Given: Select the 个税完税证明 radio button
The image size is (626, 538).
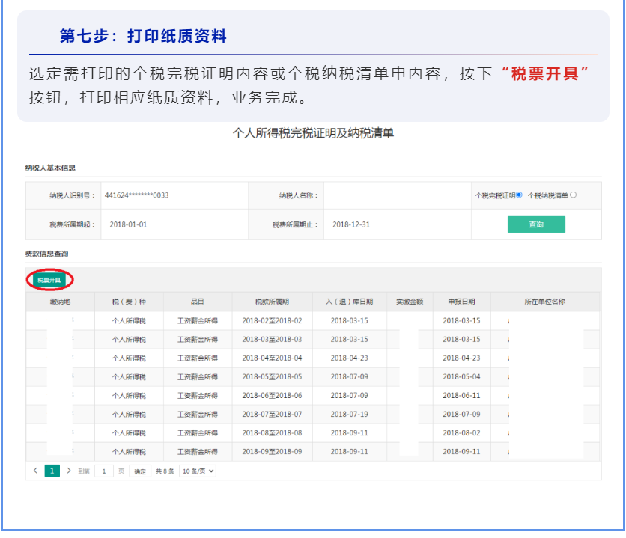Looking at the screenshot, I should 519,195.
